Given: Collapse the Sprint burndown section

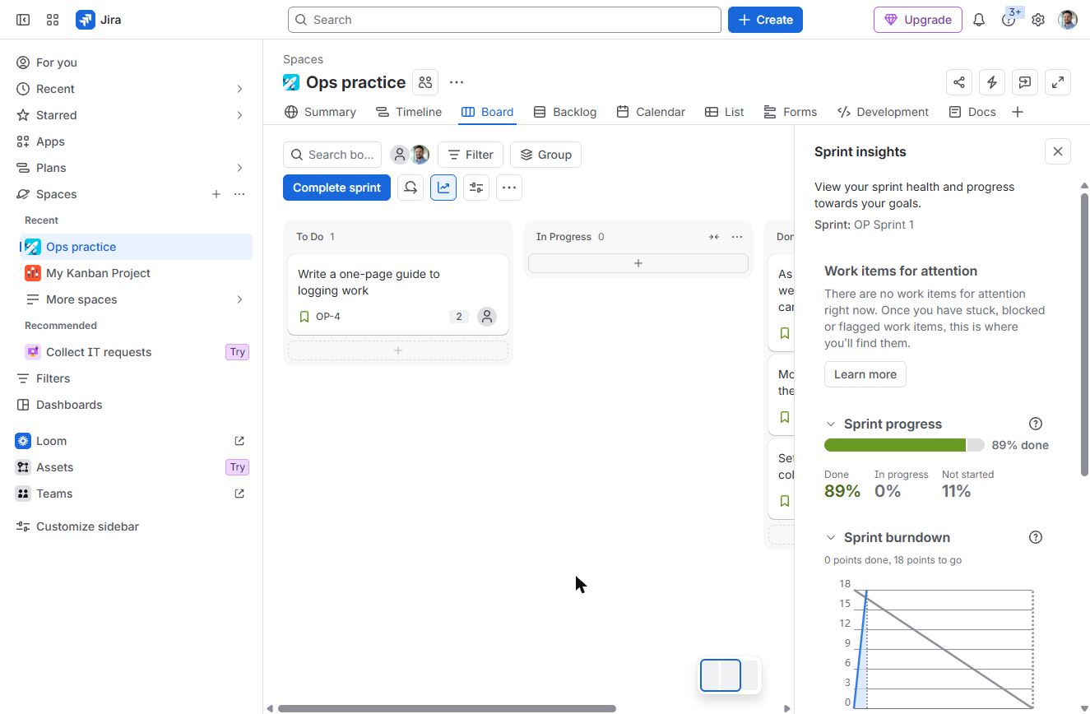Looking at the screenshot, I should [831, 538].
